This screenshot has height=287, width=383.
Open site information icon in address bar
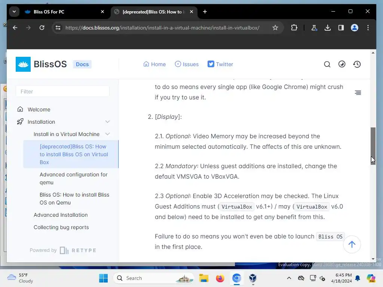58,28
